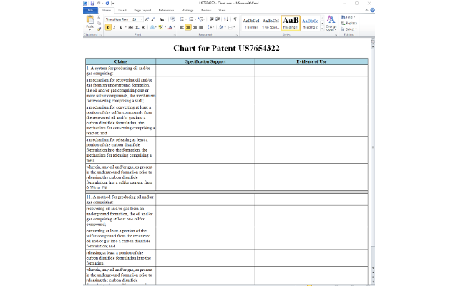The height and width of the screenshot is (286, 458).
Task: Click the Specification Support column header cell
Action: coord(205,61)
